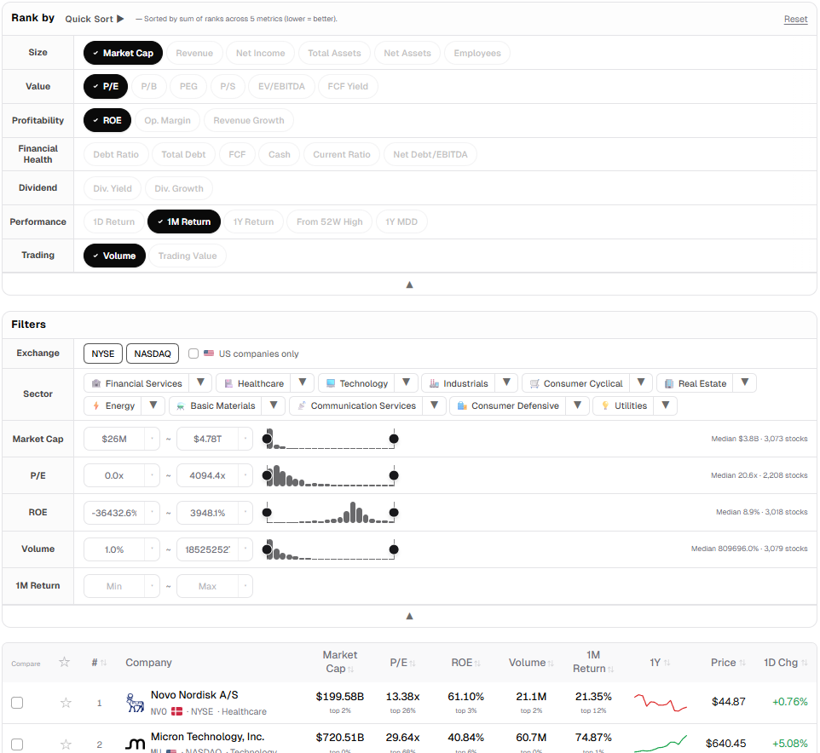The height and width of the screenshot is (753, 820).
Task: Deselect the 1M Return metric
Action: pyautogui.click(x=184, y=221)
